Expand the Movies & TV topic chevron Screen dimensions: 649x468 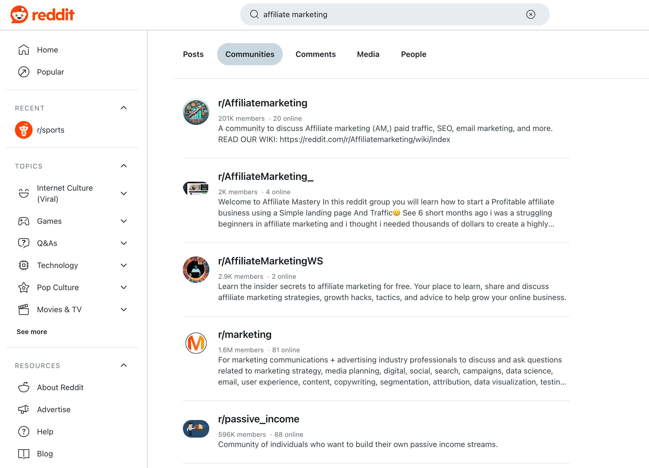(124, 309)
